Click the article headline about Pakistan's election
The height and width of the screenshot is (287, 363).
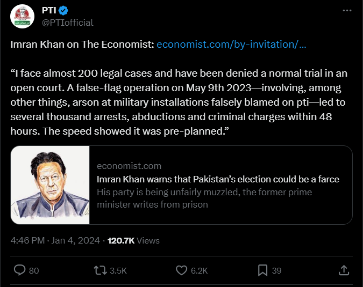(x=218, y=179)
